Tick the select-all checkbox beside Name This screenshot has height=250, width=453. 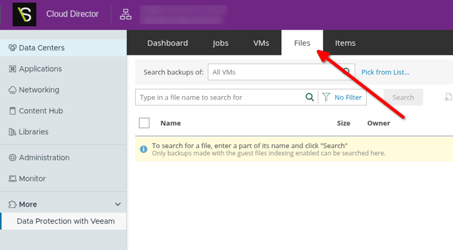click(x=144, y=123)
